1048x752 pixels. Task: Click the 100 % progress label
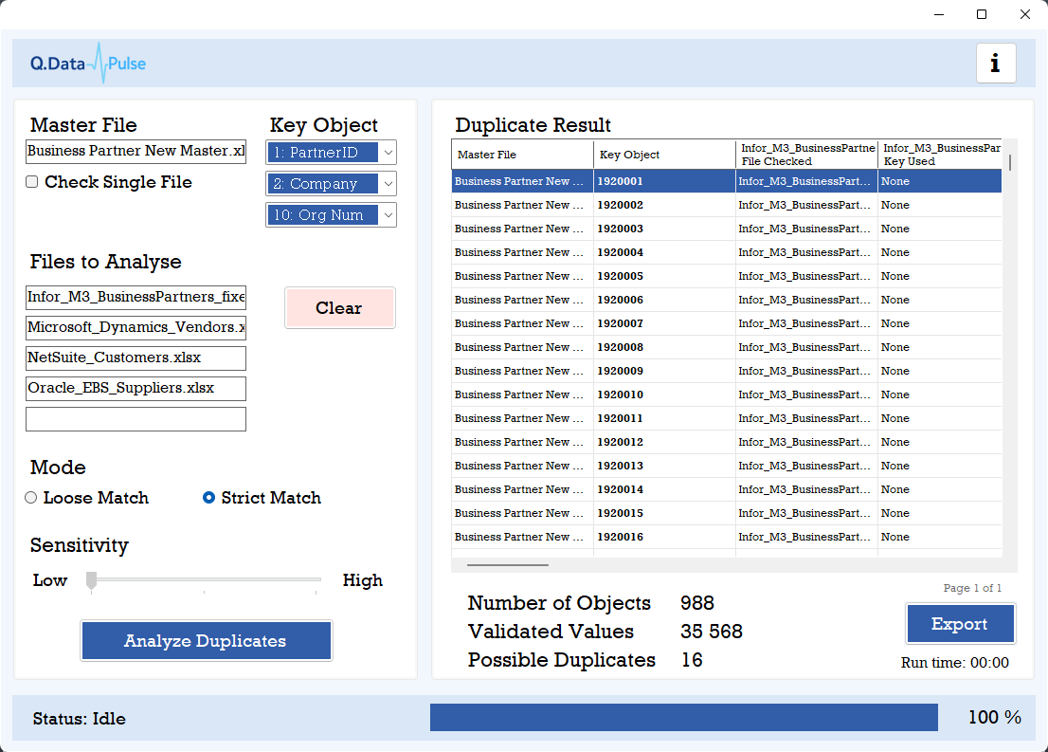point(995,718)
